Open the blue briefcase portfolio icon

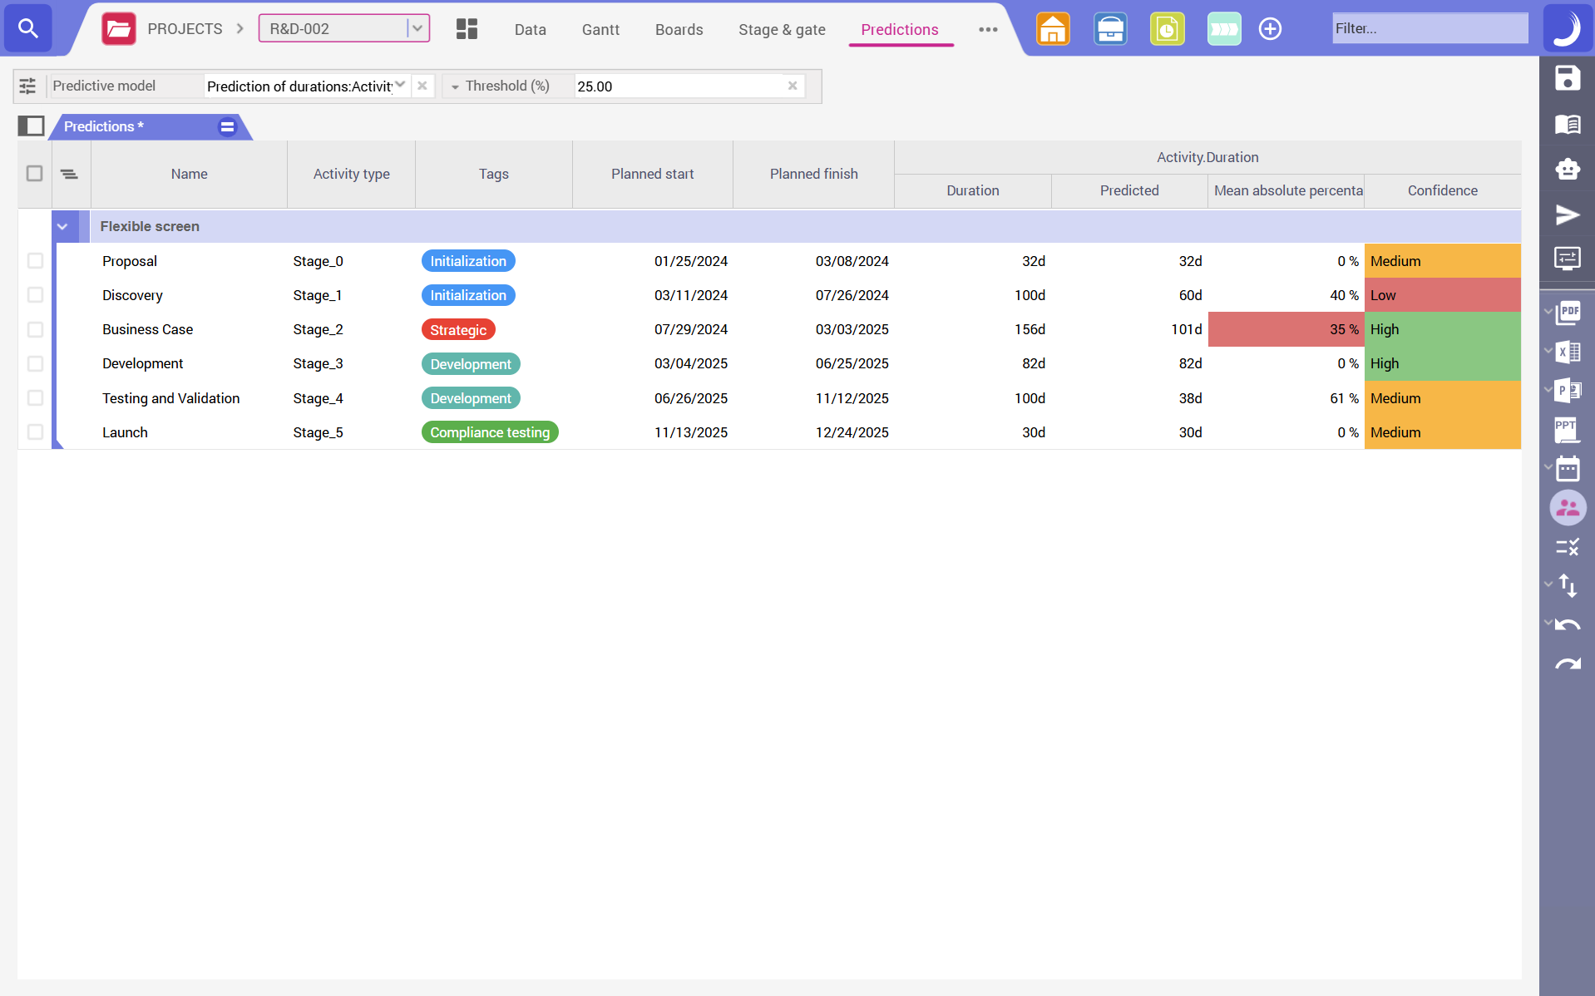(x=1110, y=29)
